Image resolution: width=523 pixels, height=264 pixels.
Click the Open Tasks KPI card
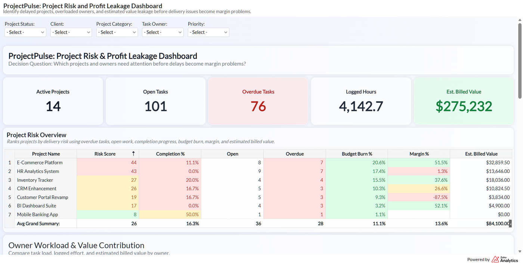pyautogui.click(x=156, y=101)
